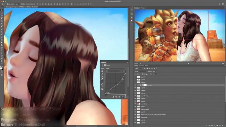Image resolution: width=226 pixels, height=127 pixels.
Task: Open the RGB channel dropdown in Curves
Action: coord(113,71)
